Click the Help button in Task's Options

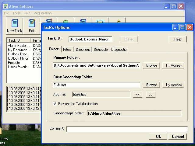click(177, 39)
